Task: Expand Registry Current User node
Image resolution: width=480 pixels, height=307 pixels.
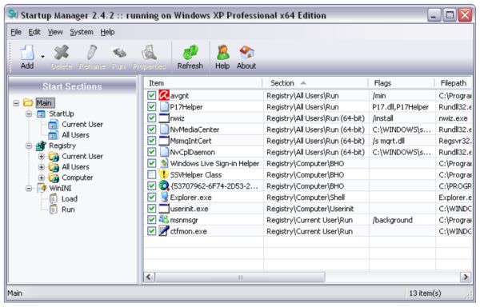Action: [42, 157]
